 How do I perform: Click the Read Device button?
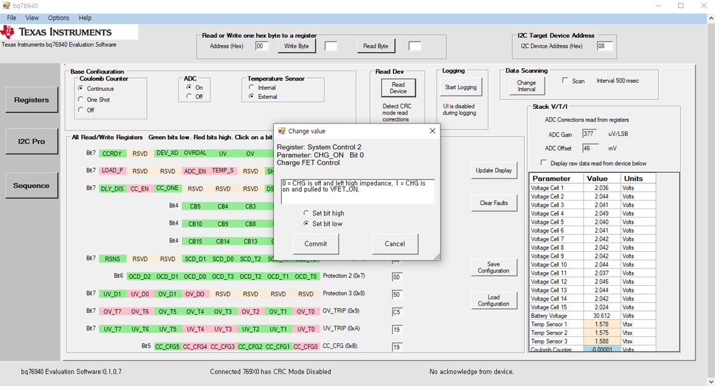click(398, 88)
